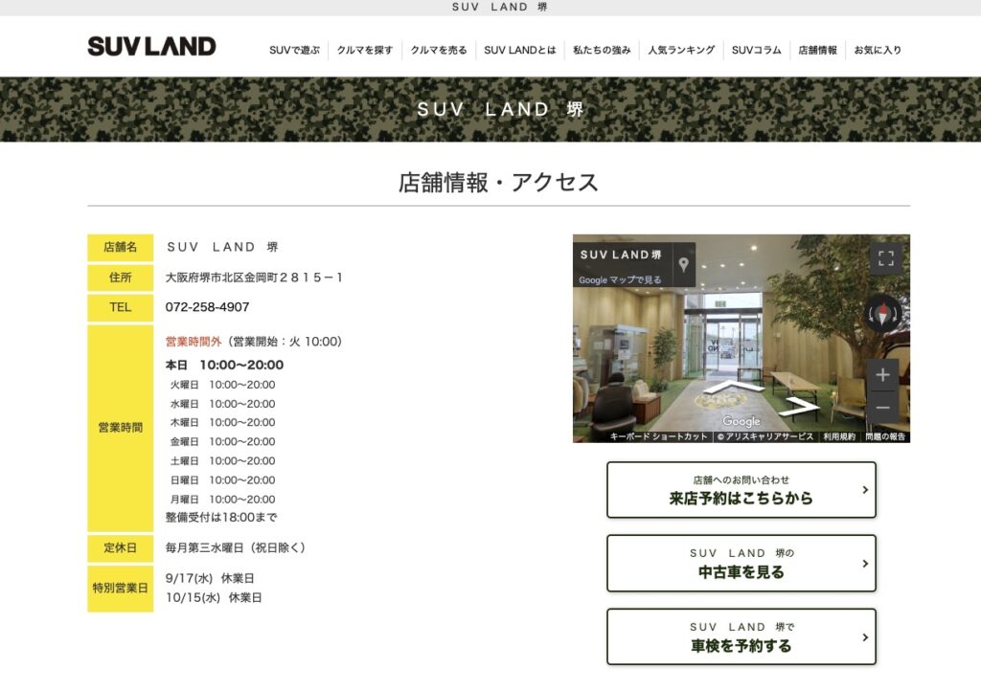Viewport: 981px width, 690px height.
Task: Click the map pin icon in Street View
Action: [x=684, y=264]
